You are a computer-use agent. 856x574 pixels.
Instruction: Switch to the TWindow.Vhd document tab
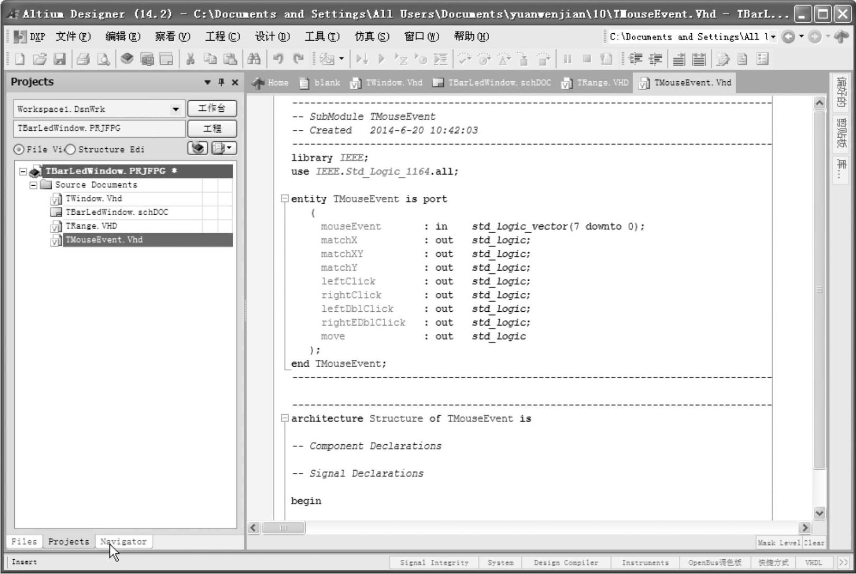click(x=387, y=83)
